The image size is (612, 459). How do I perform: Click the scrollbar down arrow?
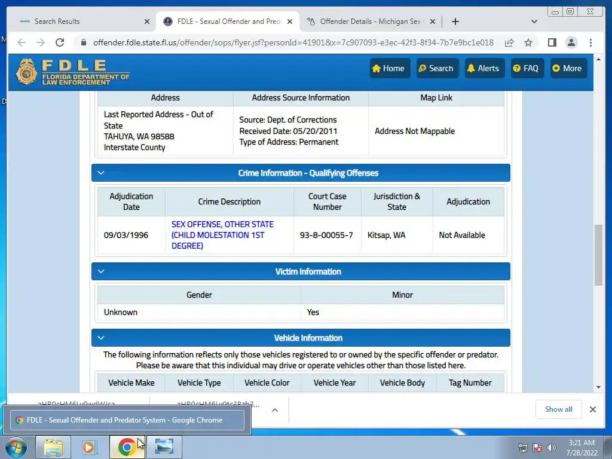tap(598, 387)
